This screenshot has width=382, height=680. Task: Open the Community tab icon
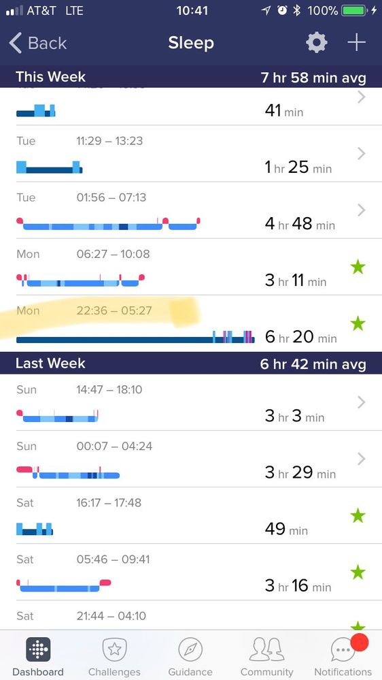tap(267, 649)
